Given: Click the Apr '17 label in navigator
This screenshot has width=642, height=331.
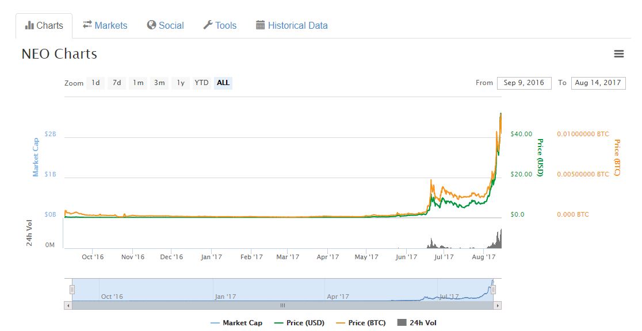Looking at the screenshot, I should click(x=338, y=297).
